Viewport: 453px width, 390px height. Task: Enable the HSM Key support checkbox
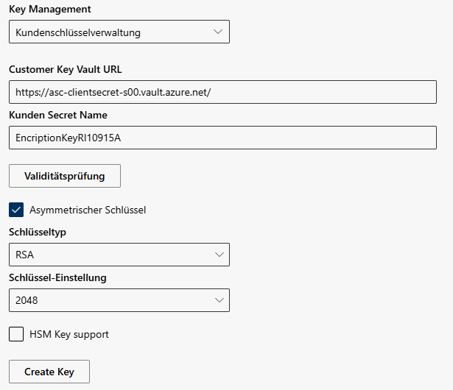coord(16,334)
